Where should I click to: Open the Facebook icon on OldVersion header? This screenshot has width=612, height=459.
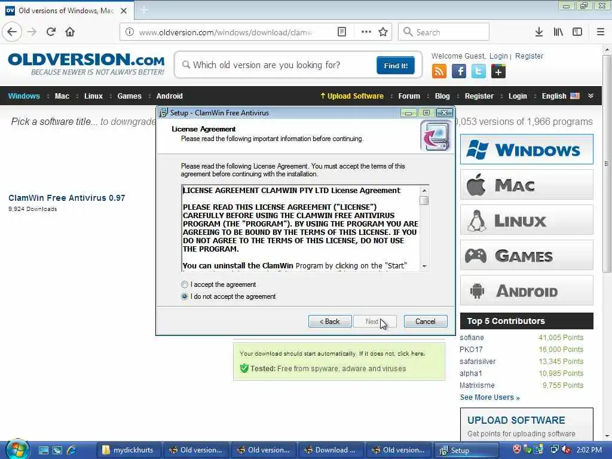coord(459,72)
